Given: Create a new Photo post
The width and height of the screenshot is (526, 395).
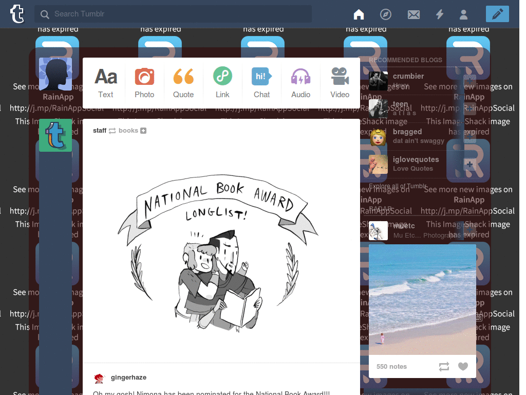Looking at the screenshot, I should click(x=144, y=83).
